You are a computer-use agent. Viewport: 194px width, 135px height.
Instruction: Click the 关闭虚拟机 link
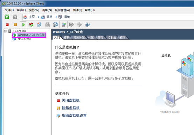pos(70,100)
